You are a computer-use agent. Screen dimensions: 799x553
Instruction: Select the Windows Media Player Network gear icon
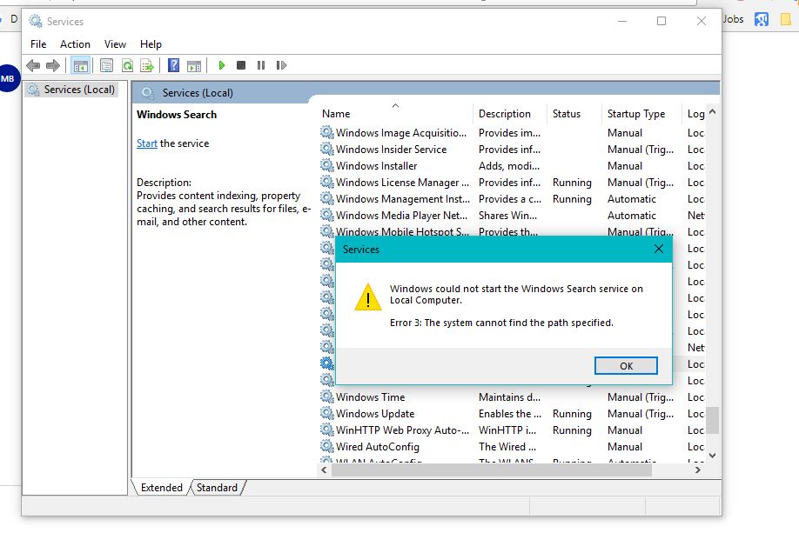tap(327, 215)
